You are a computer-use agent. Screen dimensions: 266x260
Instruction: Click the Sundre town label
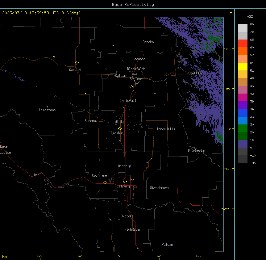tap(90, 121)
